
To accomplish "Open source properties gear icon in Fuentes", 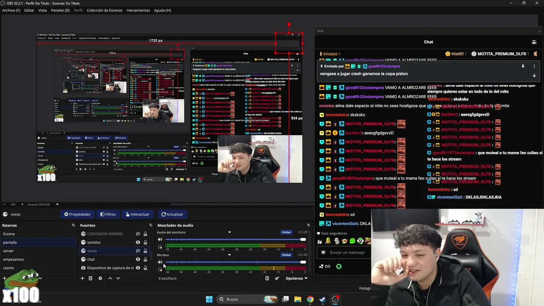I will [100, 278].
